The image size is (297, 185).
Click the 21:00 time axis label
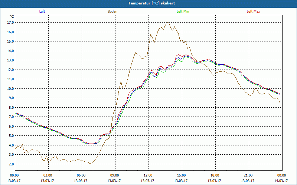tap(249, 175)
